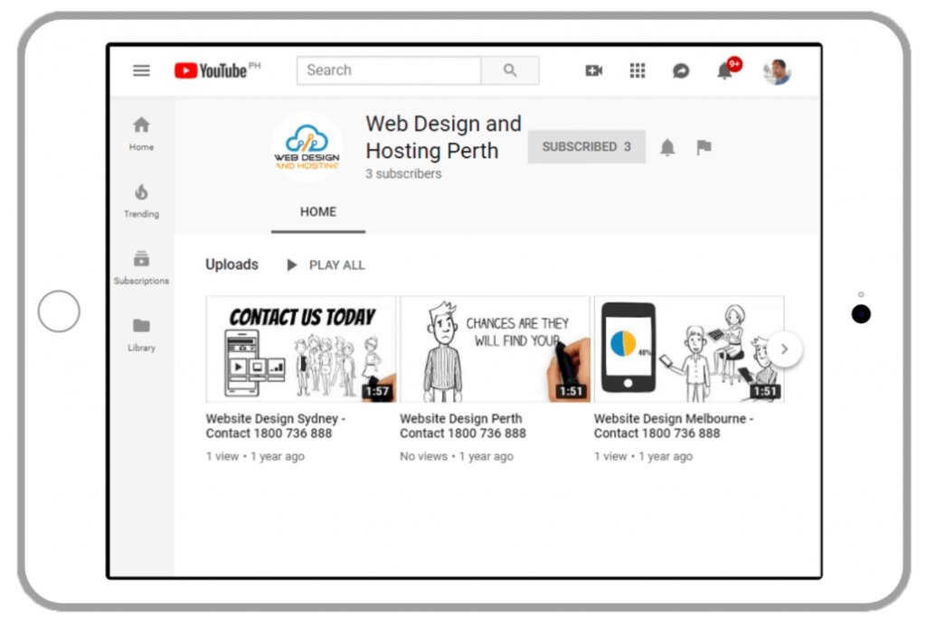This screenshot has width=926, height=623.
Task: Open Subscriptions in the sidebar
Action: click(141, 267)
